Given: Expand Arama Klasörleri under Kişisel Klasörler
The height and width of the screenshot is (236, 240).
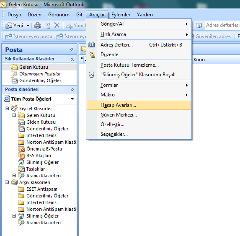Looking at the screenshot, I should pyautogui.click(x=14, y=176).
